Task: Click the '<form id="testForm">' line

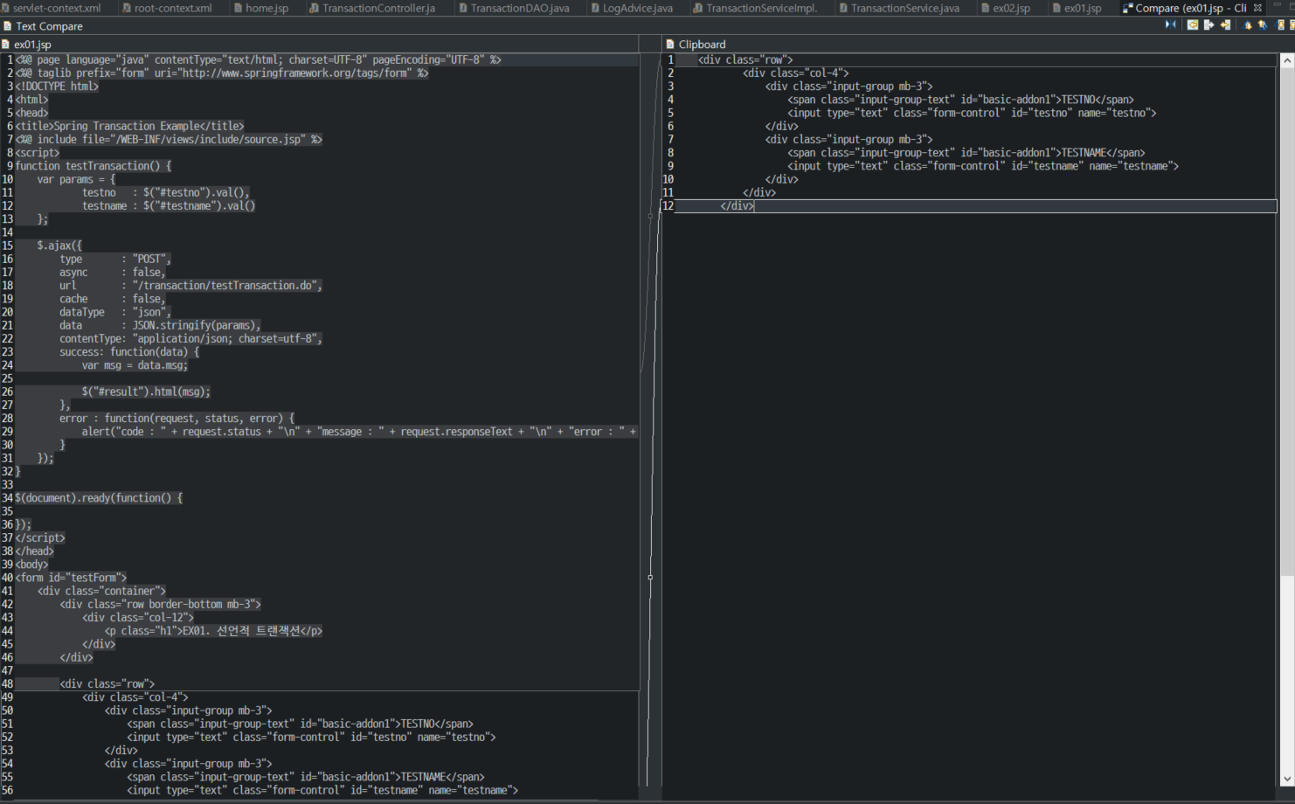Action: (71, 578)
